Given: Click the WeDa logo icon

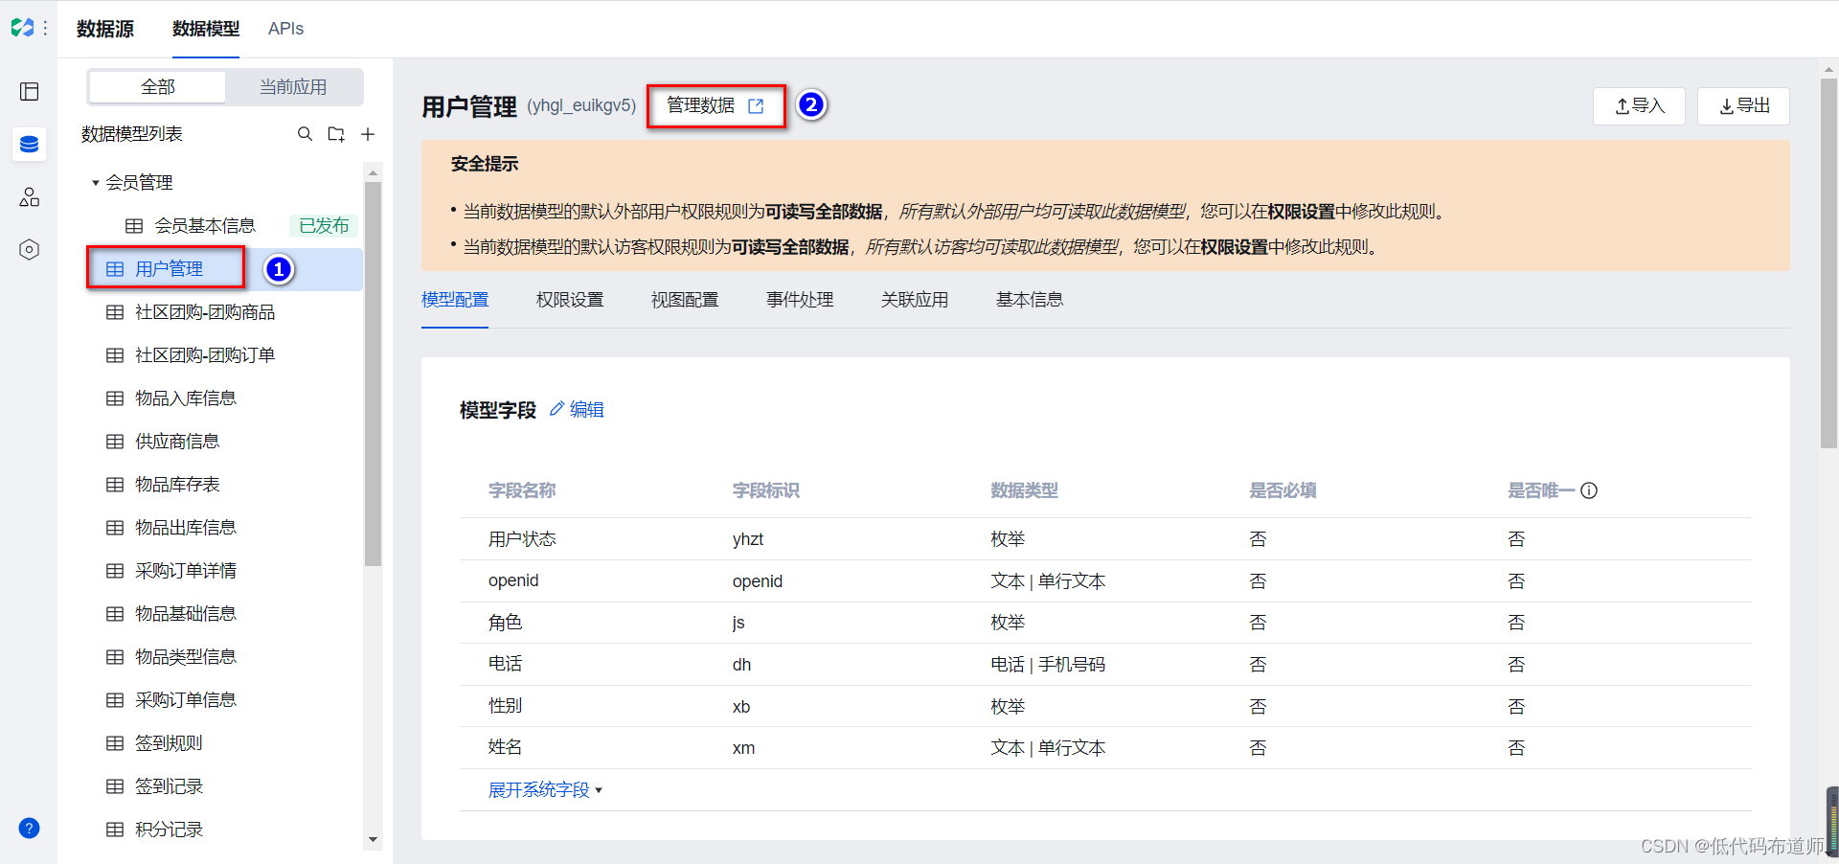Looking at the screenshot, I should [x=21, y=28].
